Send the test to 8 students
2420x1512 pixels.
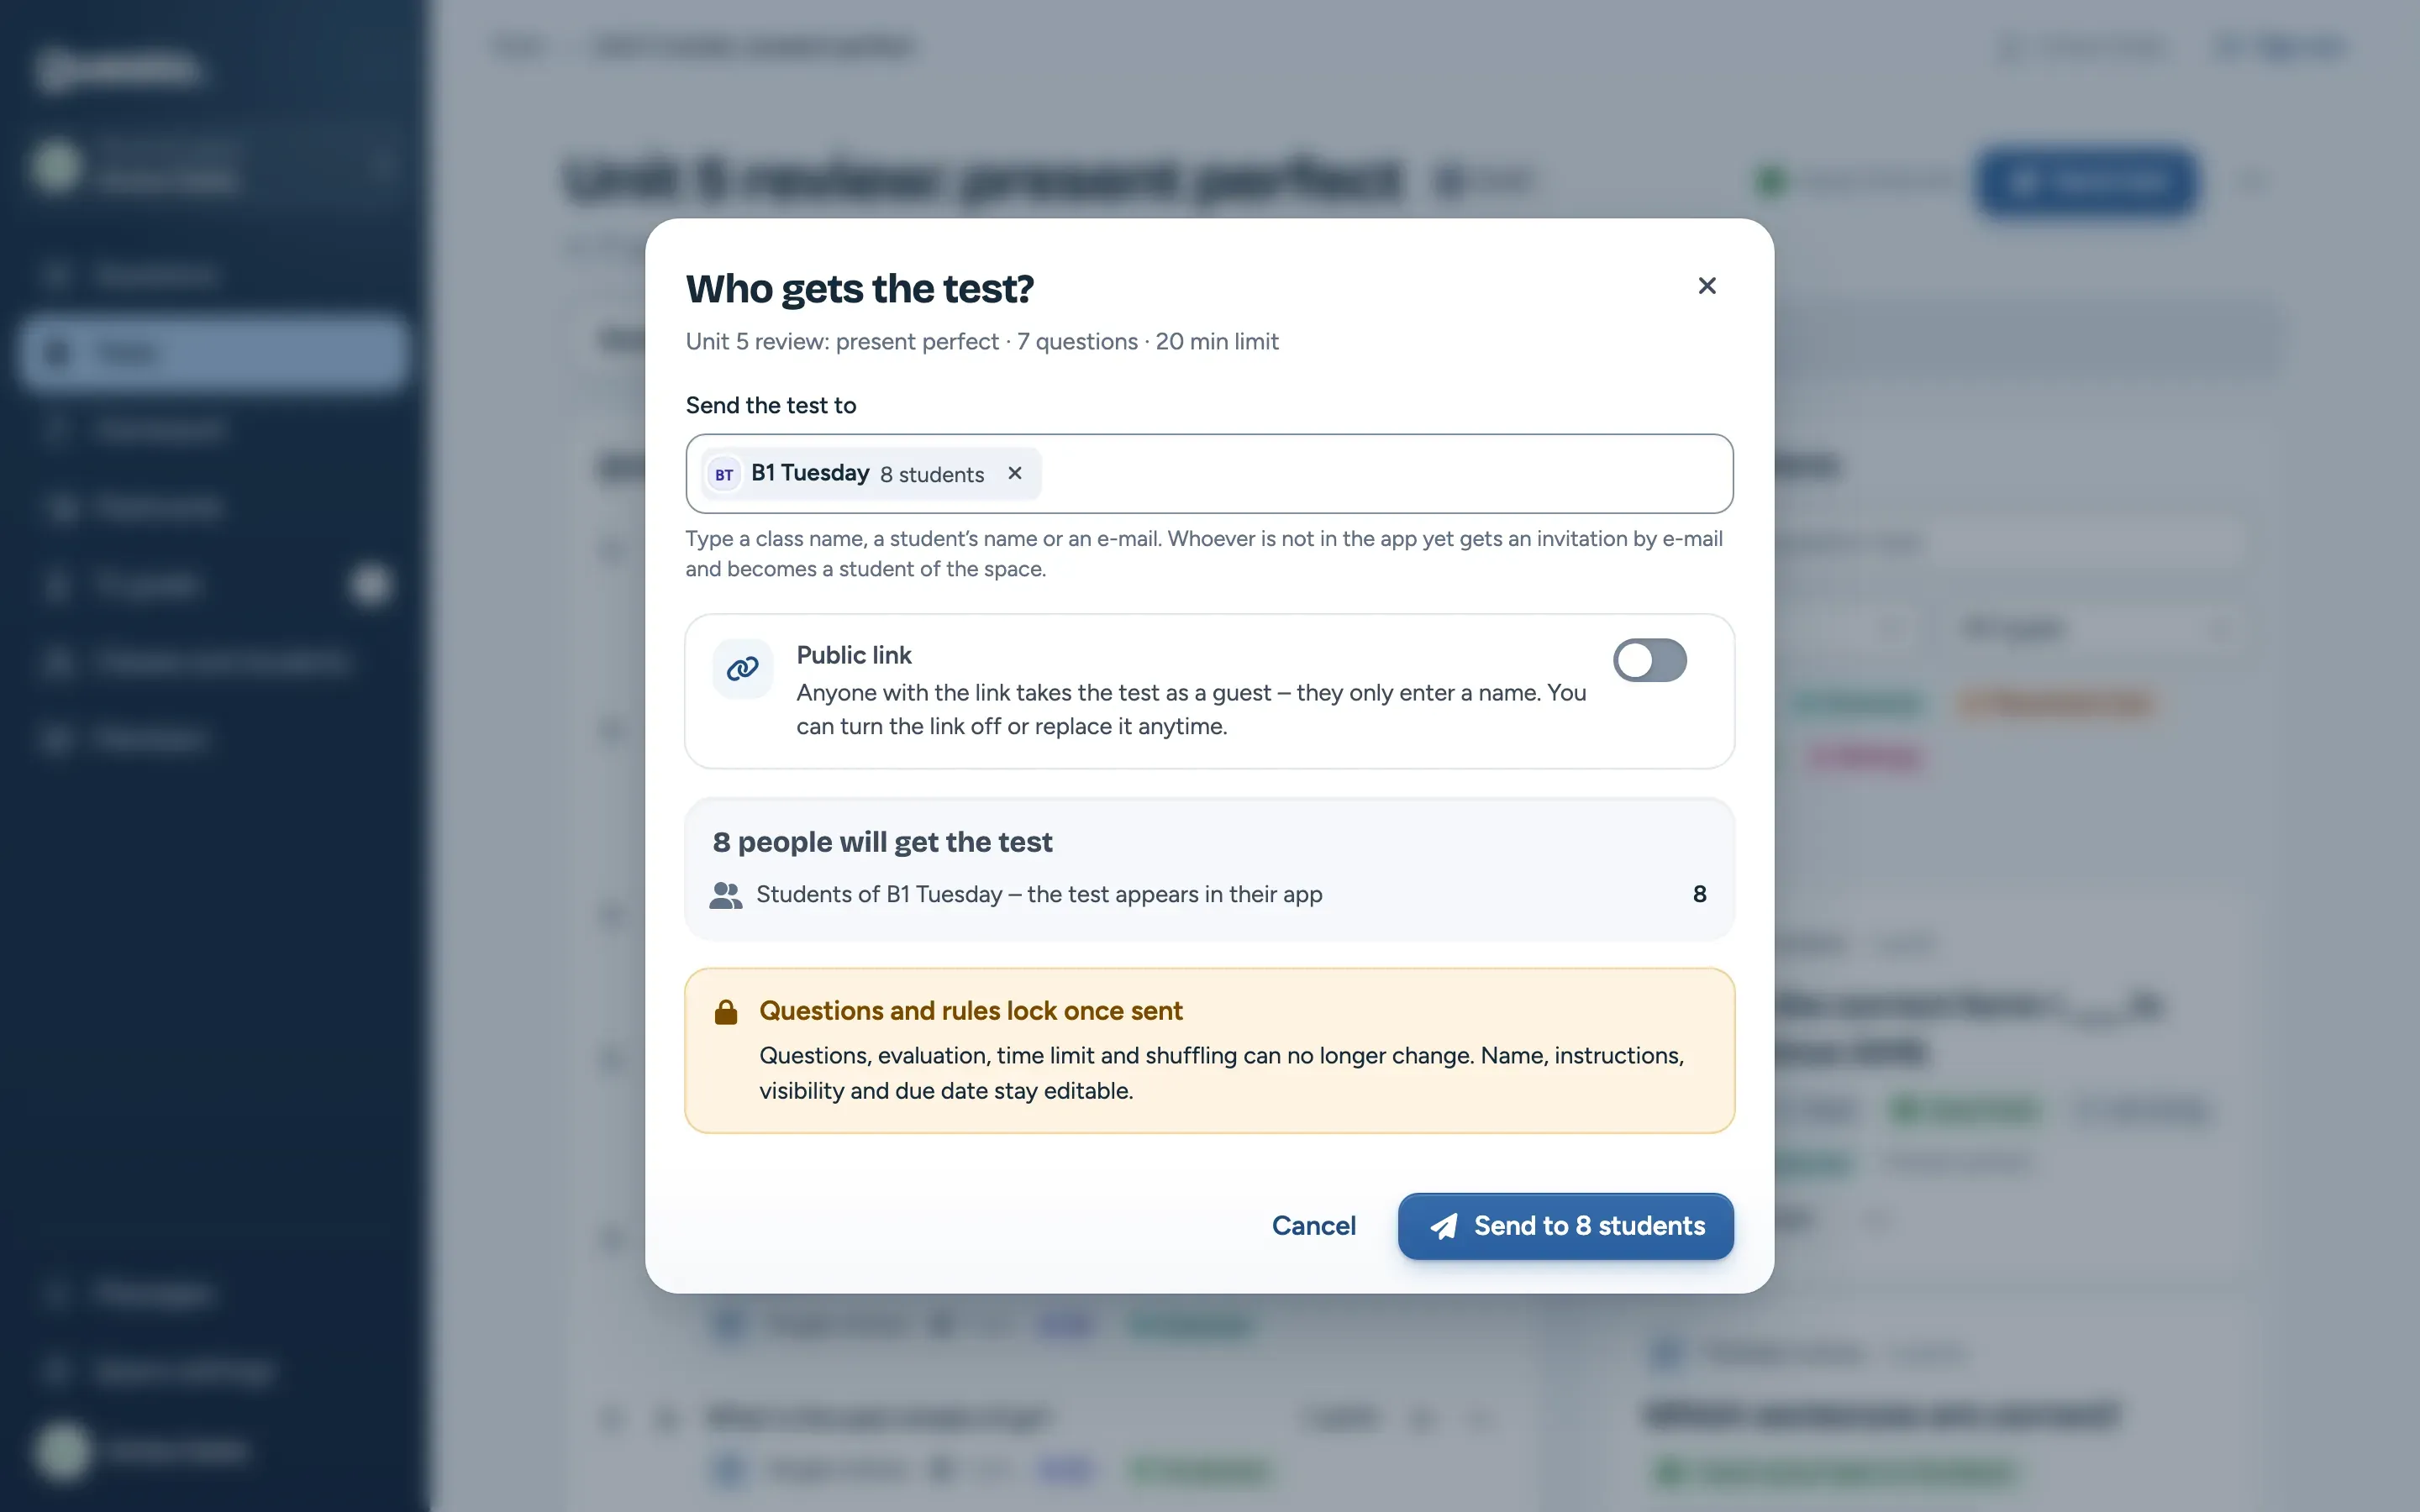pyautogui.click(x=1565, y=1226)
